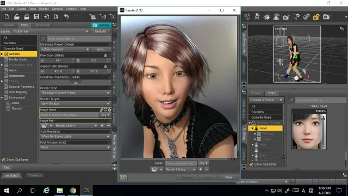Toggle the Pixel Size lock icon

tap(105, 56)
